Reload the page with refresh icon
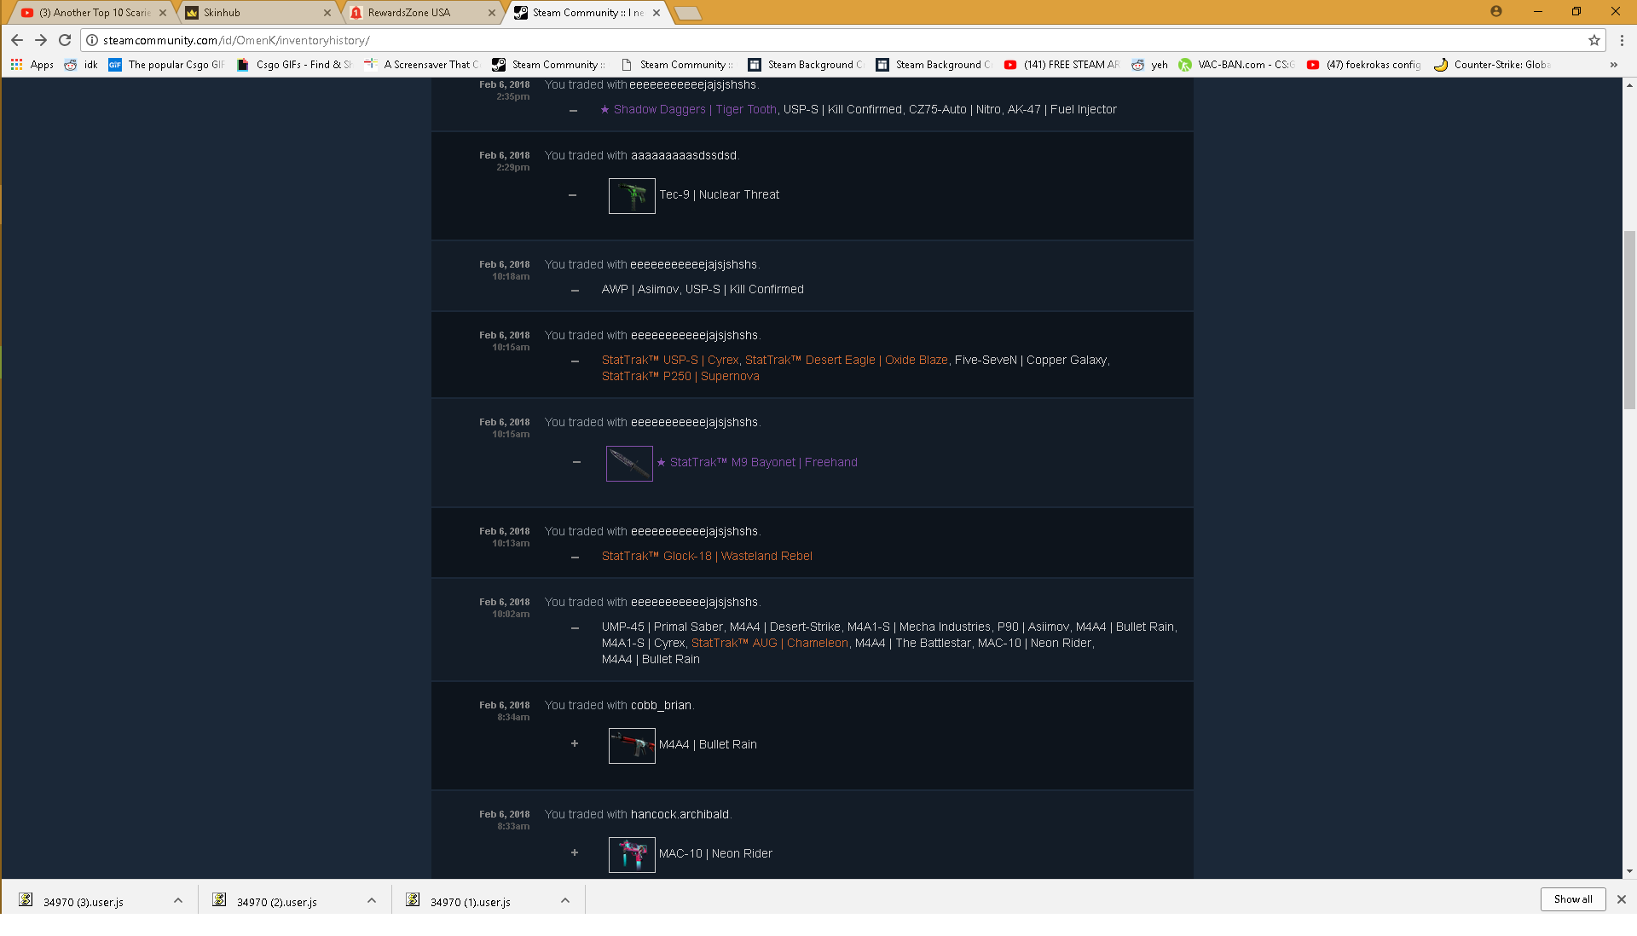The image size is (1637, 936). click(65, 40)
